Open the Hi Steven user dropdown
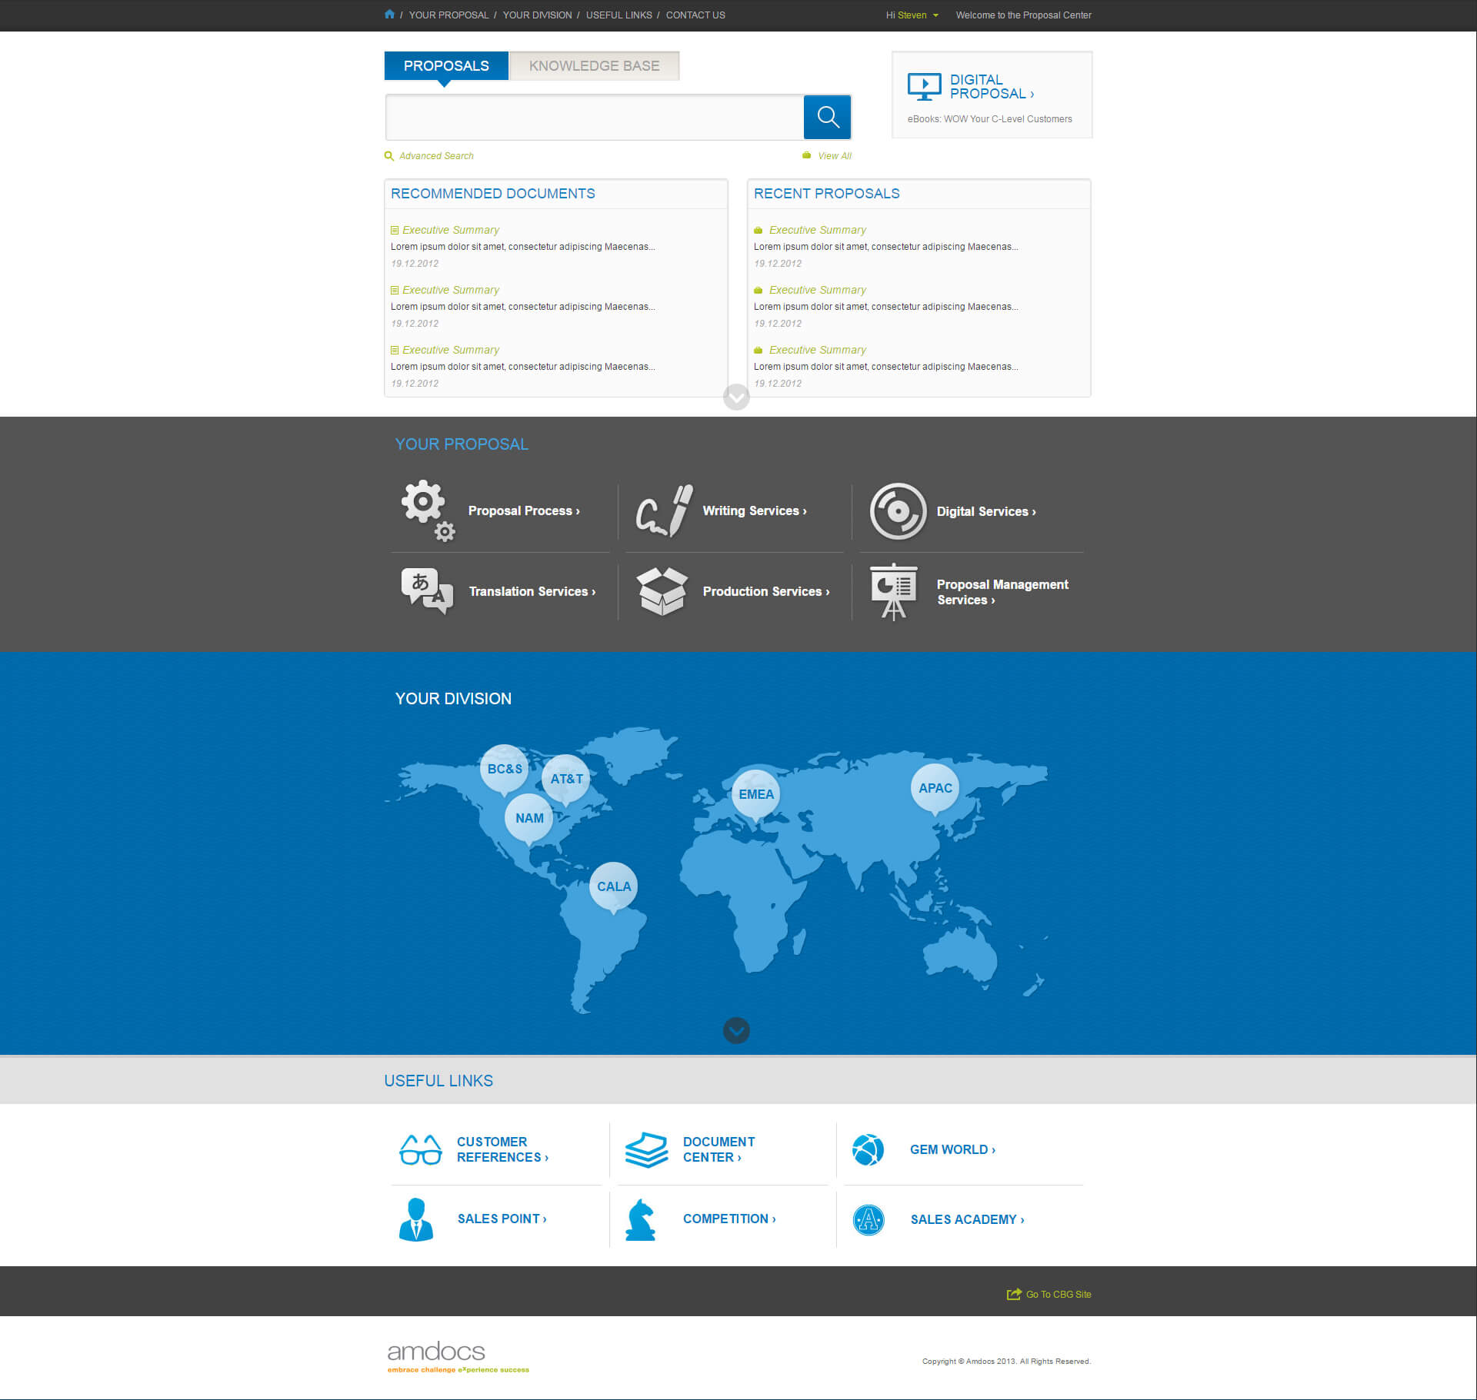Image resolution: width=1477 pixels, height=1400 pixels. 912,15
